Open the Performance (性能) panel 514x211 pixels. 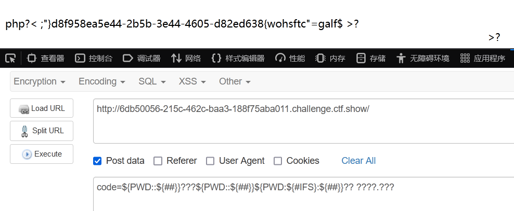(x=290, y=59)
